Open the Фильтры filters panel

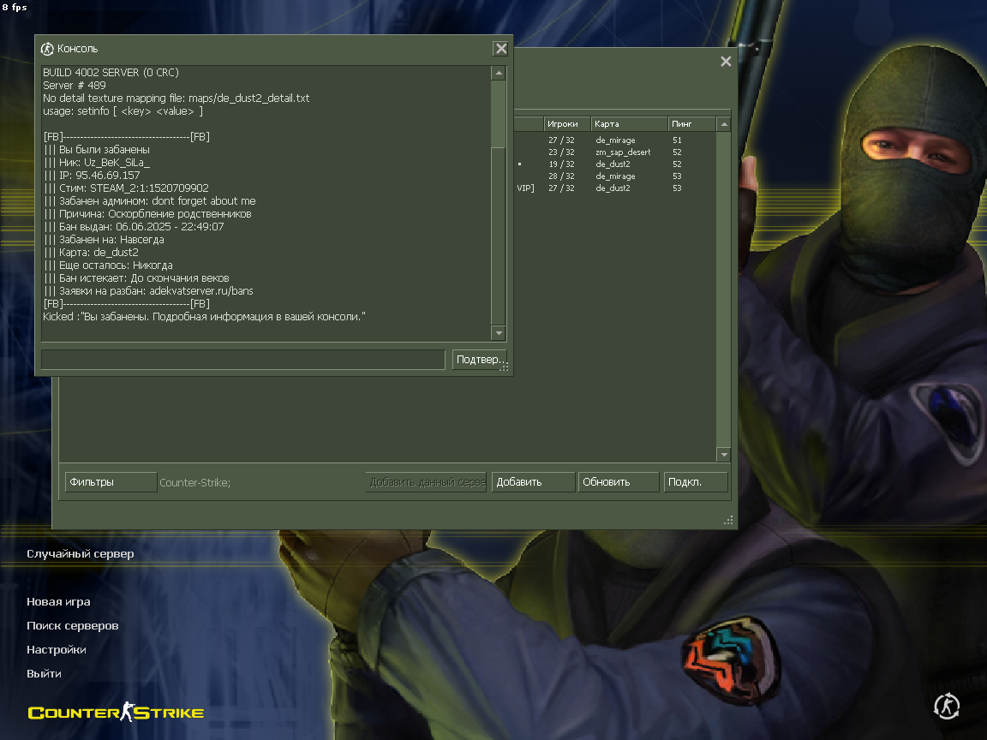pyautogui.click(x=111, y=482)
